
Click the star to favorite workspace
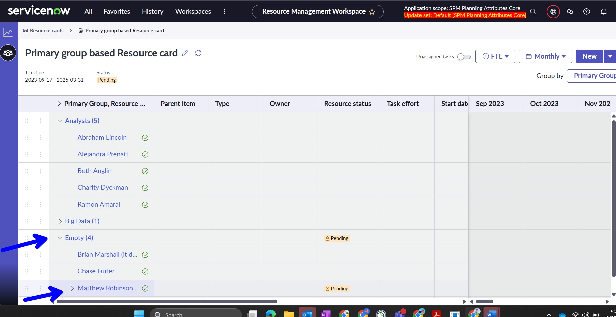click(372, 12)
